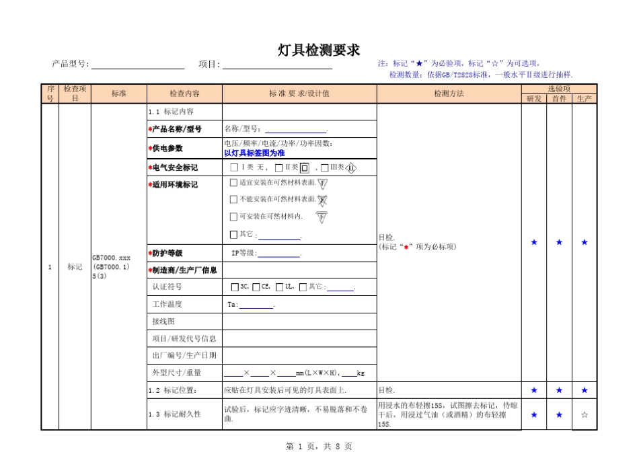The width and height of the screenshot is (639, 452).
Task: Select the 标准 column header
Action: tap(119, 93)
